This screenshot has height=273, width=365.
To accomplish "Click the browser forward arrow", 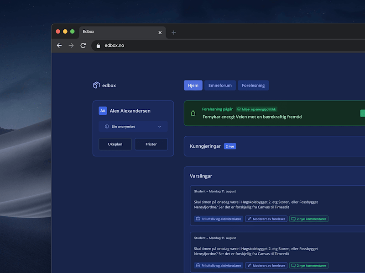I will tap(71, 46).
